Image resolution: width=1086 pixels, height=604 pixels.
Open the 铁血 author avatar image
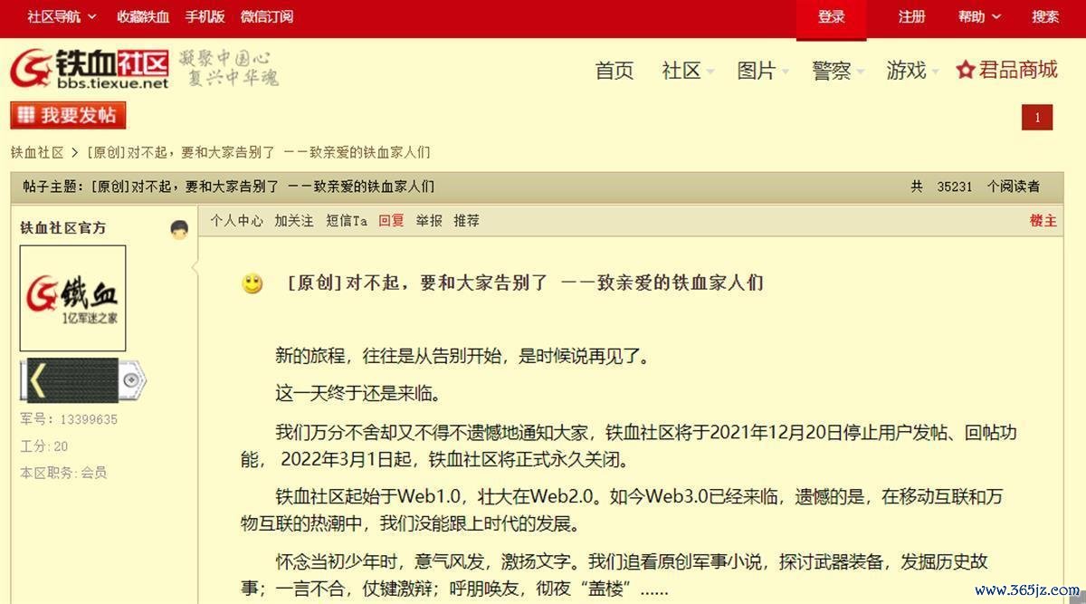point(72,298)
